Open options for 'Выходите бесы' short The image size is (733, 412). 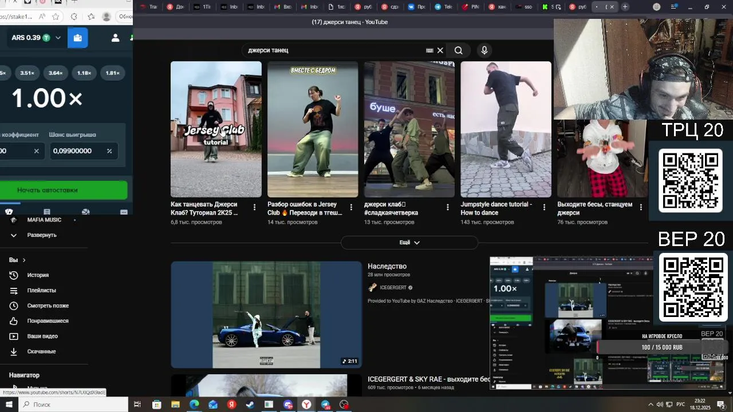[641, 207]
